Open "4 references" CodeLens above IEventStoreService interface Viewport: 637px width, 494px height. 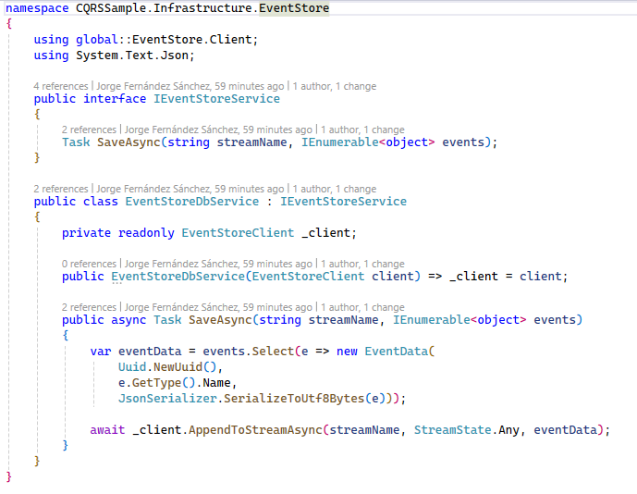coord(61,86)
